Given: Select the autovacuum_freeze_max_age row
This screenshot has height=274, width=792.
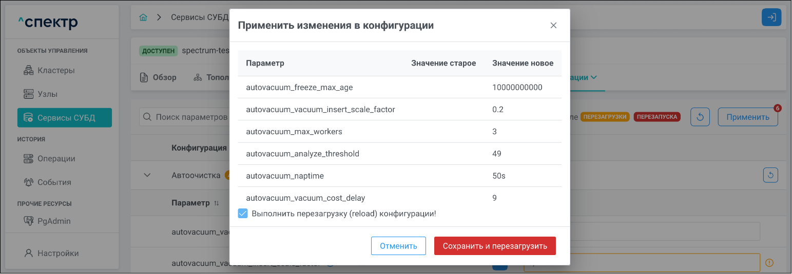Looking at the screenshot, I should point(400,88).
